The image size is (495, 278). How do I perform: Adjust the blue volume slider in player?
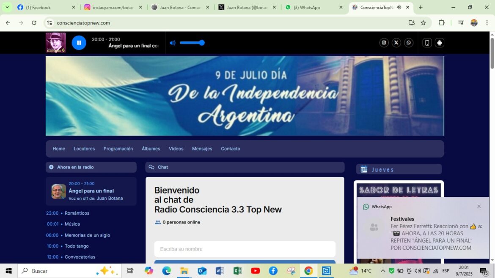[192, 43]
